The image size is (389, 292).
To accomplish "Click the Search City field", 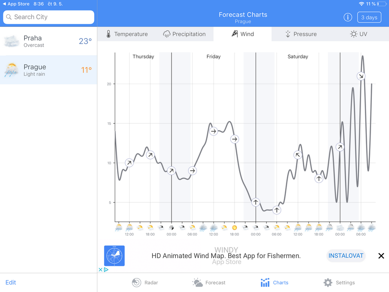I will pyautogui.click(x=49, y=17).
